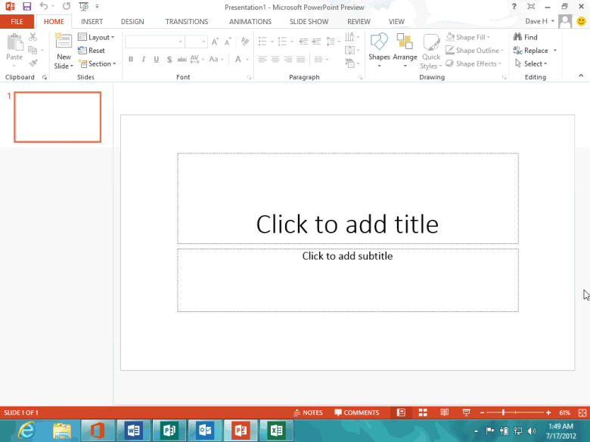Viewport: 590px width, 442px height.
Task: Switch to Reading view icon
Action: click(x=444, y=413)
